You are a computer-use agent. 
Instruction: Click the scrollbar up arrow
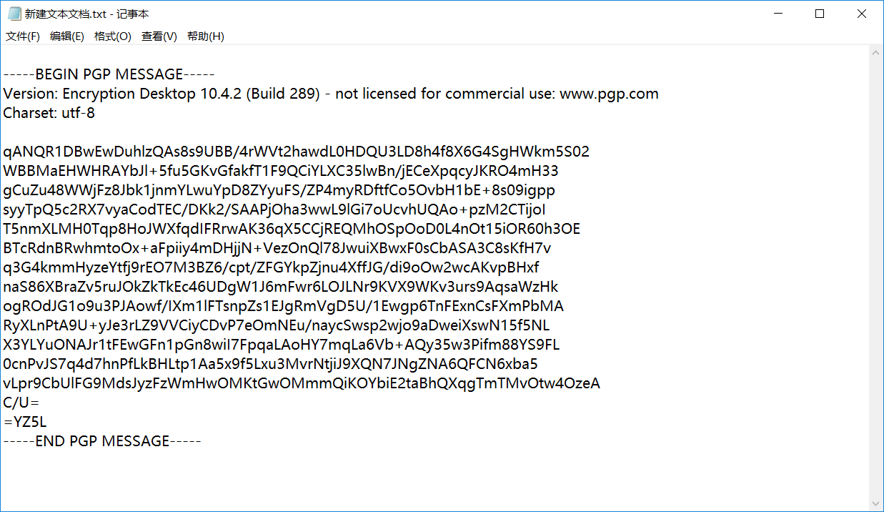(x=875, y=51)
